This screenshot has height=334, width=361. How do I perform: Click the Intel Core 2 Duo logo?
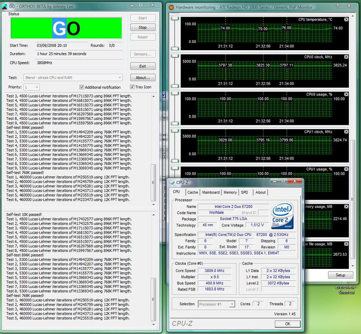283,216
